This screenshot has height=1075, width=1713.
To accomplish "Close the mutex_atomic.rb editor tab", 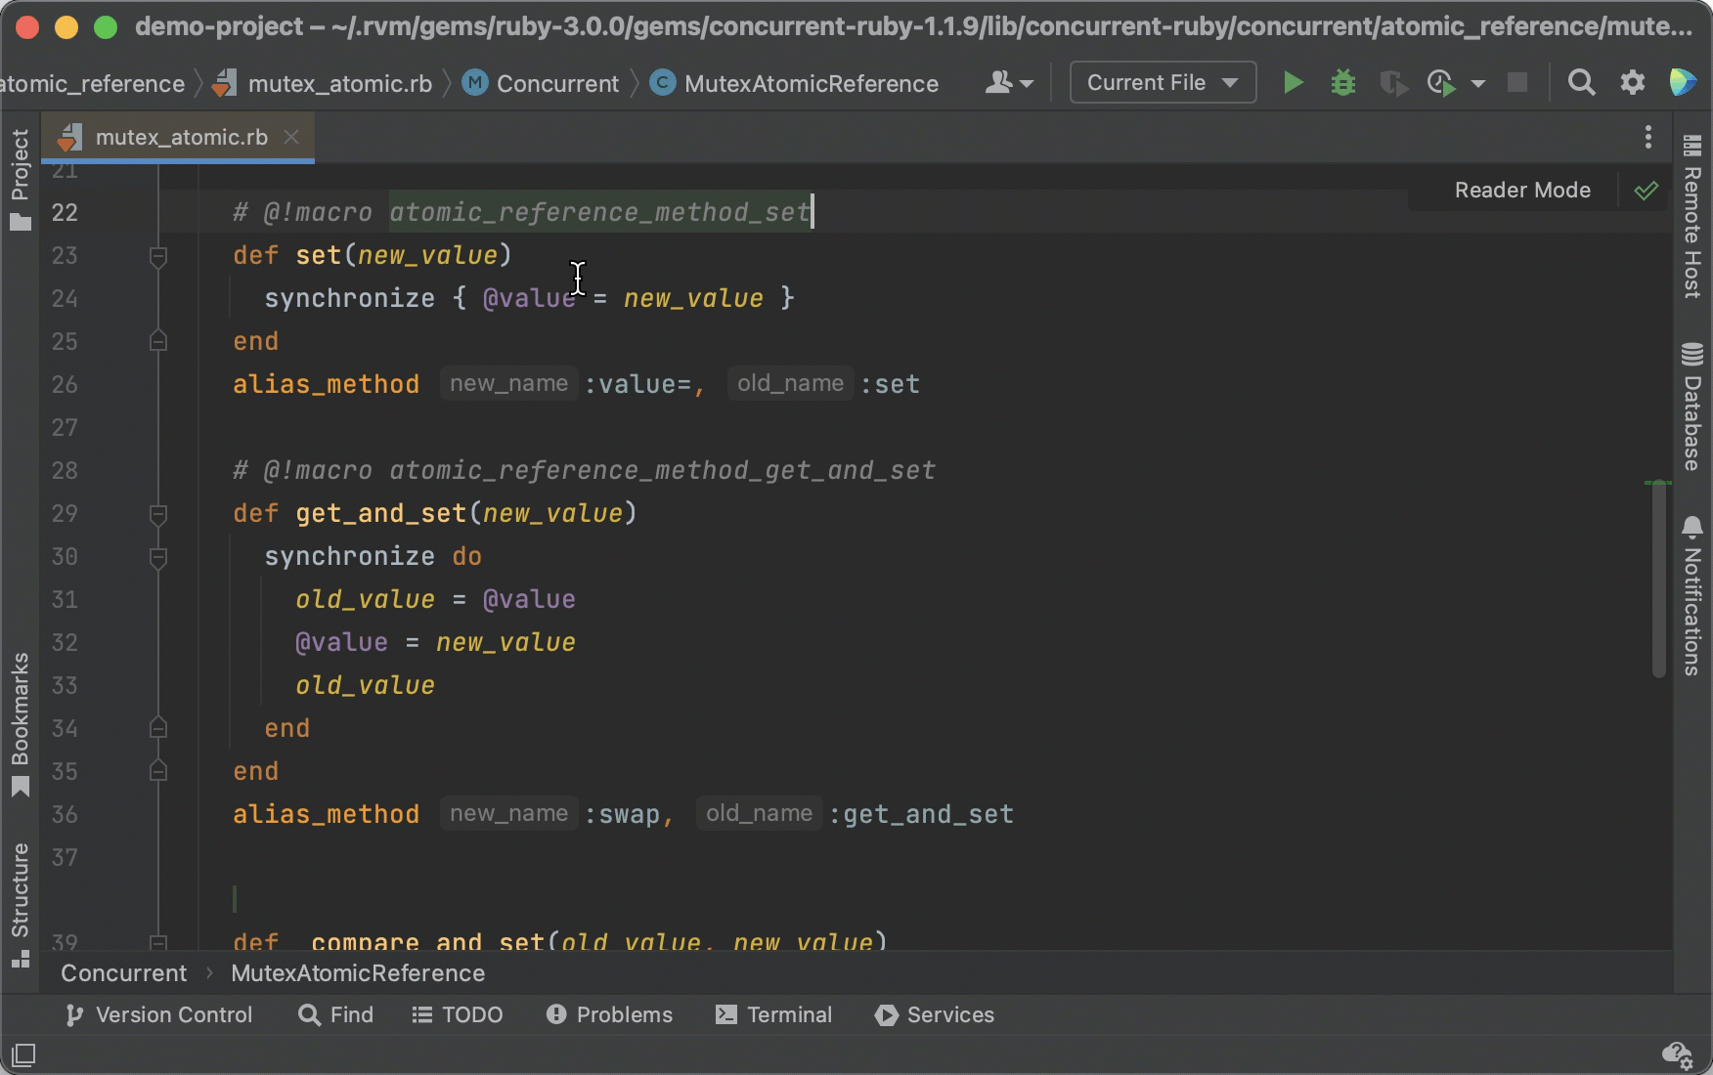I will [291, 137].
